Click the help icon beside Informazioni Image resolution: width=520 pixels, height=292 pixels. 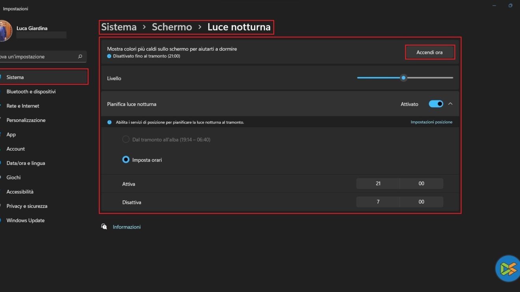point(104,227)
